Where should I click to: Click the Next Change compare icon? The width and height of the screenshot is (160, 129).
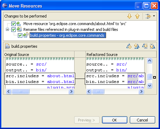[145, 46]
